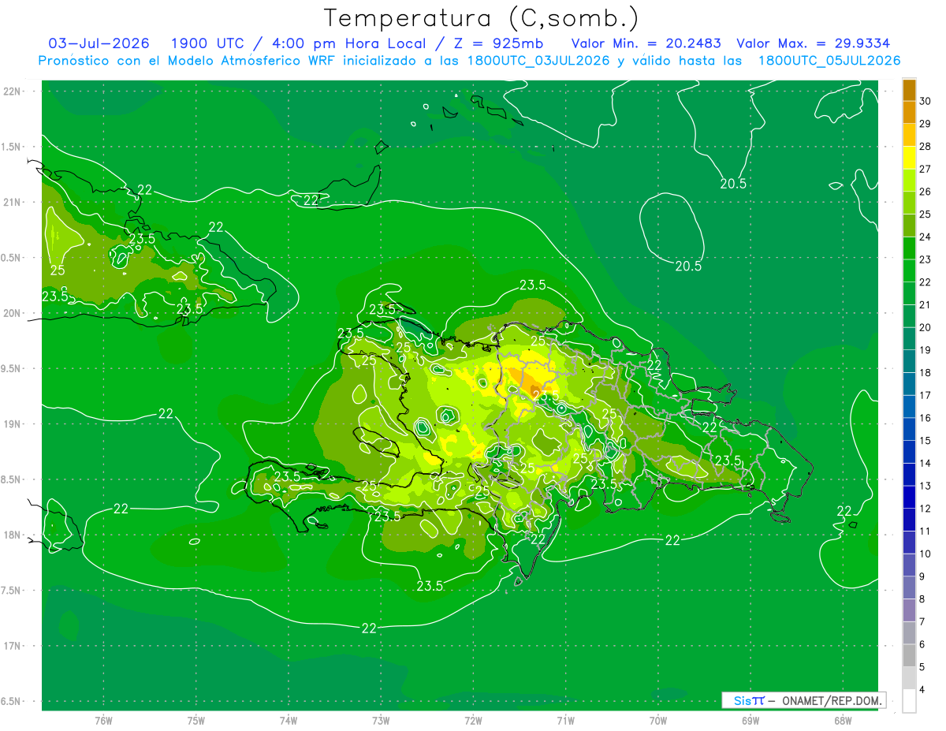Pick the bright yellow swatch between 27 and 28

tap(909, 159)
